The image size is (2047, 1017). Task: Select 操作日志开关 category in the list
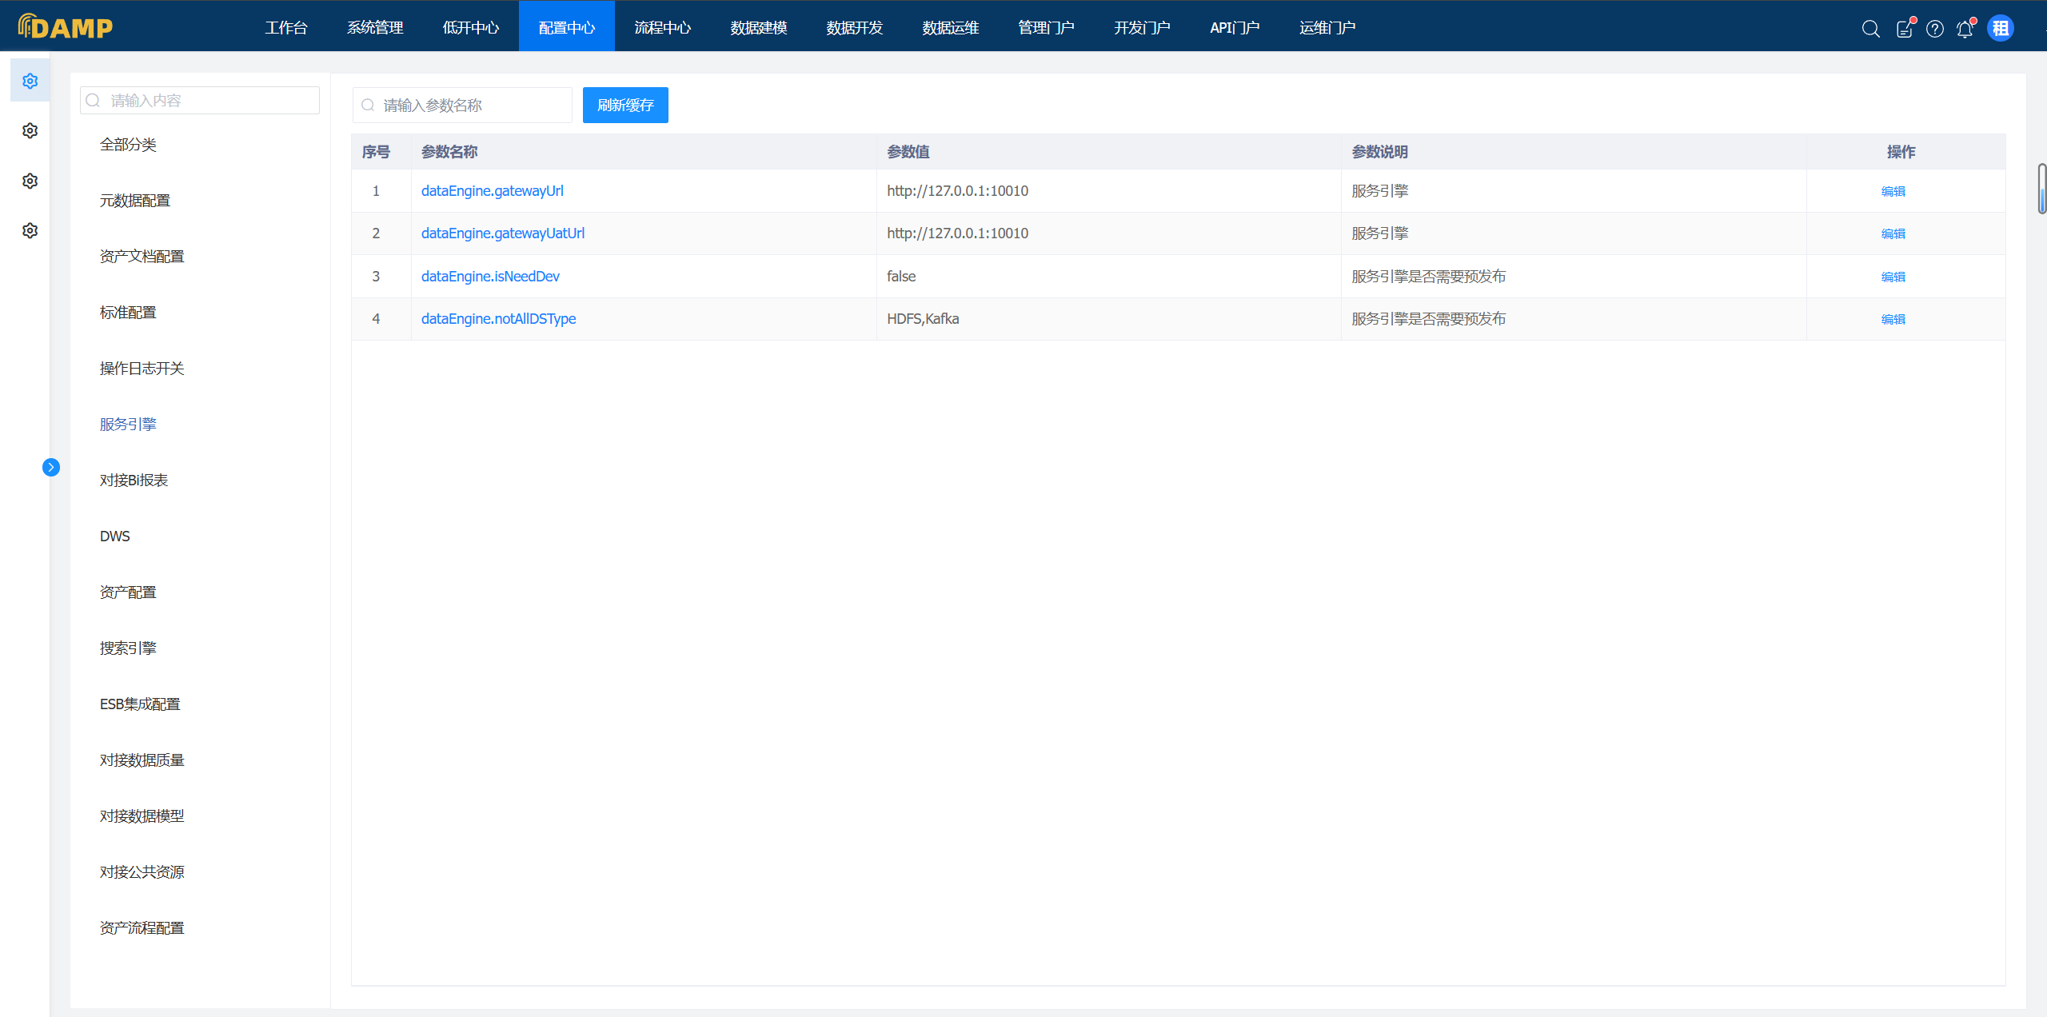click(x=142, y=368)
